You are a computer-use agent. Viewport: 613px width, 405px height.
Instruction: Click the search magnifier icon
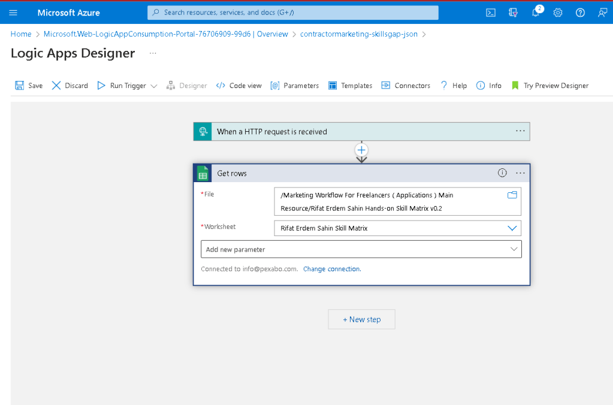coord(156,13)
